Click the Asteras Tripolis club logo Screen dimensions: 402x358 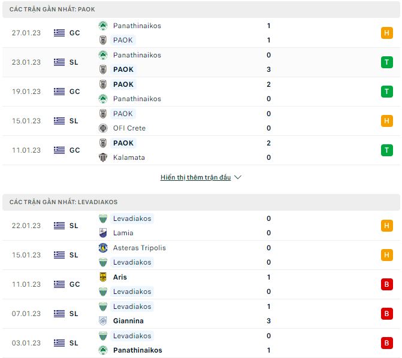click(x=102, y=248)
